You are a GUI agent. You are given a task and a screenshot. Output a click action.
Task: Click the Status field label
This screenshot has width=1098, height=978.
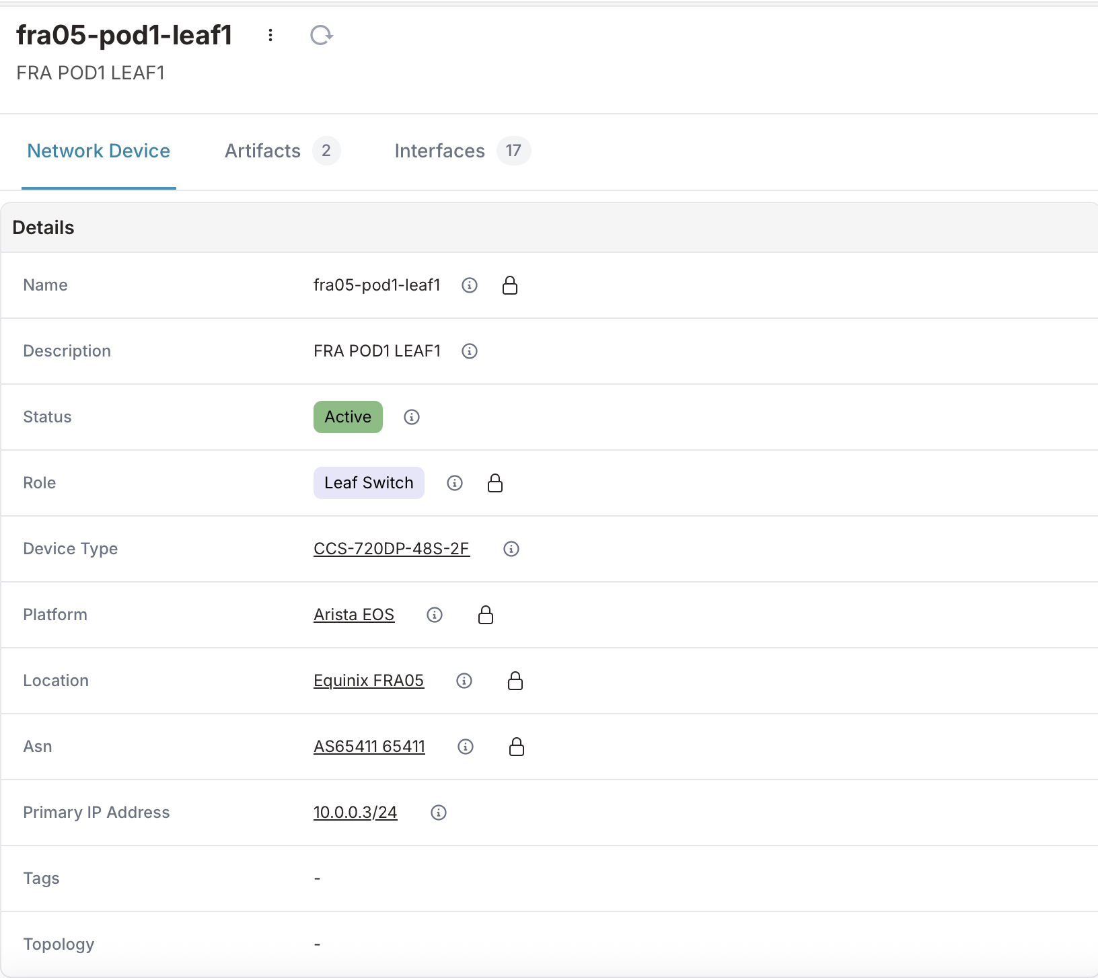[47, 417]
